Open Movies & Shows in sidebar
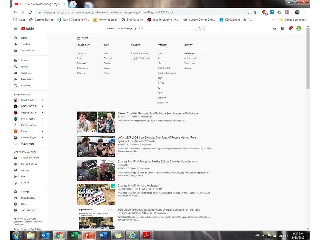The width and height of the screenshot is (320, 240). tap(29, 164)
